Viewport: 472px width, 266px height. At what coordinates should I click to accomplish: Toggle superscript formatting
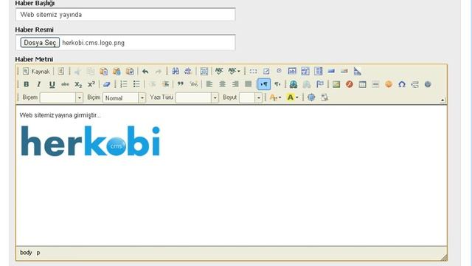[91, 84]
